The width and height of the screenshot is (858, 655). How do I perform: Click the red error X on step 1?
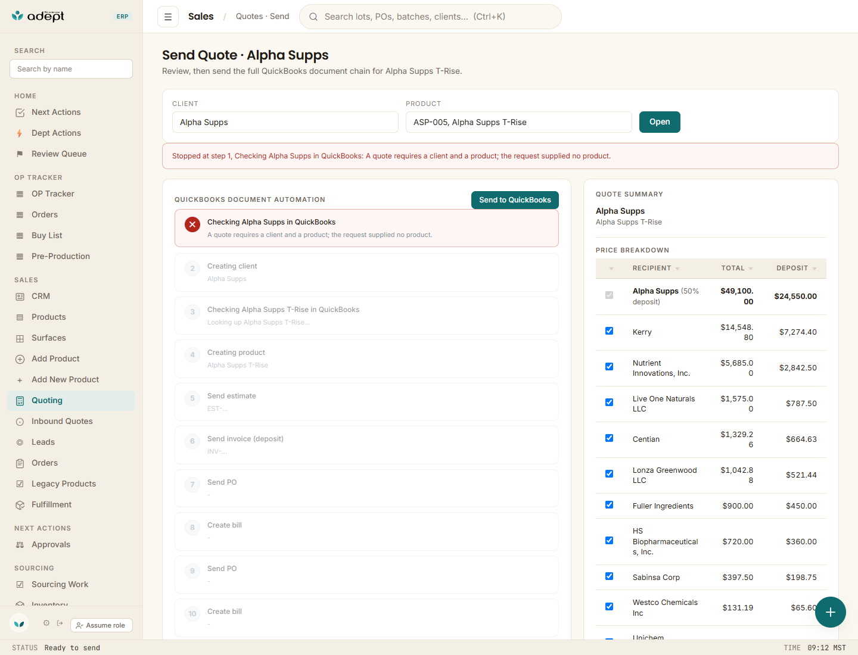192,224
